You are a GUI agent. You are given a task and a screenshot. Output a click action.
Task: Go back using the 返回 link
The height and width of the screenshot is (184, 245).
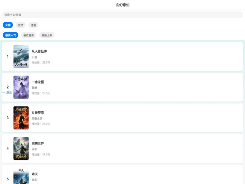click(7, 92)
